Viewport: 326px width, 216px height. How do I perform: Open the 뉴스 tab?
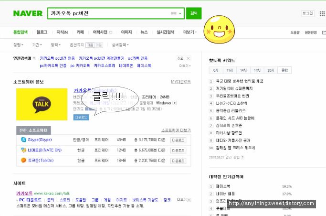(x=144, y=32)
